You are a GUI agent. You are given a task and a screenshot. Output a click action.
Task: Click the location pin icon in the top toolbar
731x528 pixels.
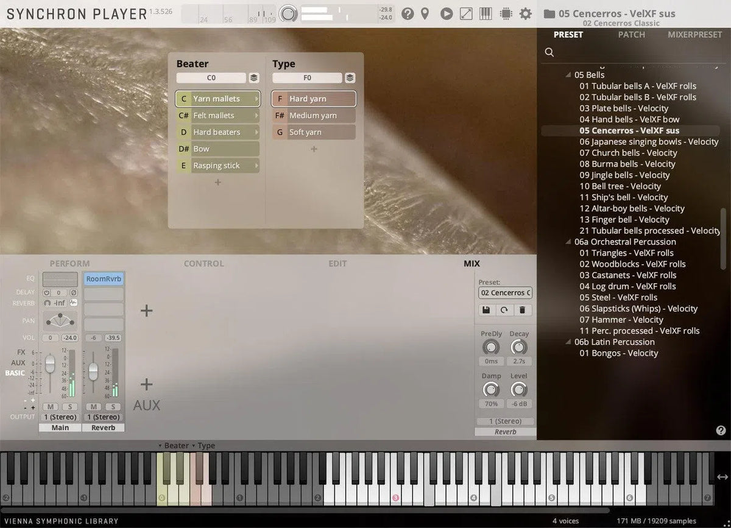(425, 13)
